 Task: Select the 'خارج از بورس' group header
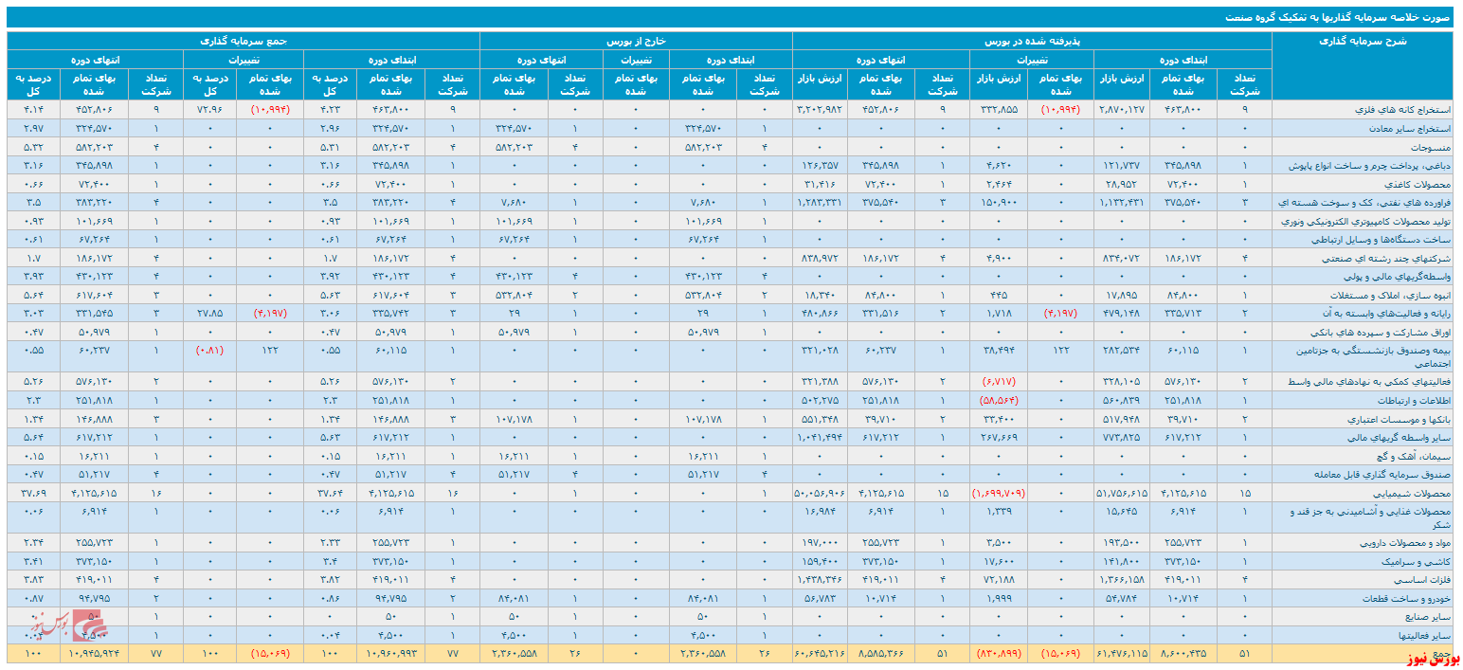[637, 41]
